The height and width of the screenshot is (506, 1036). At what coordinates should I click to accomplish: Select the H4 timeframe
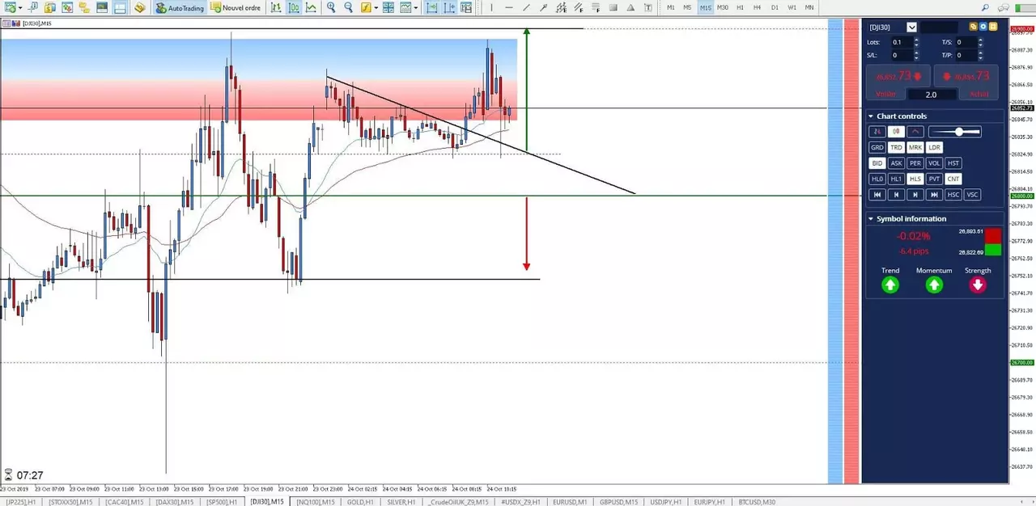point(757,7)
